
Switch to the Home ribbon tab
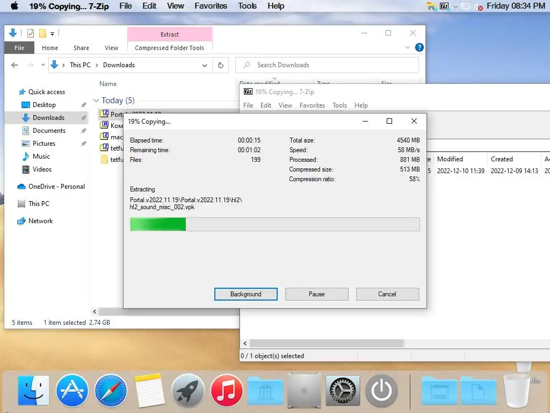(x=50, y=48)
